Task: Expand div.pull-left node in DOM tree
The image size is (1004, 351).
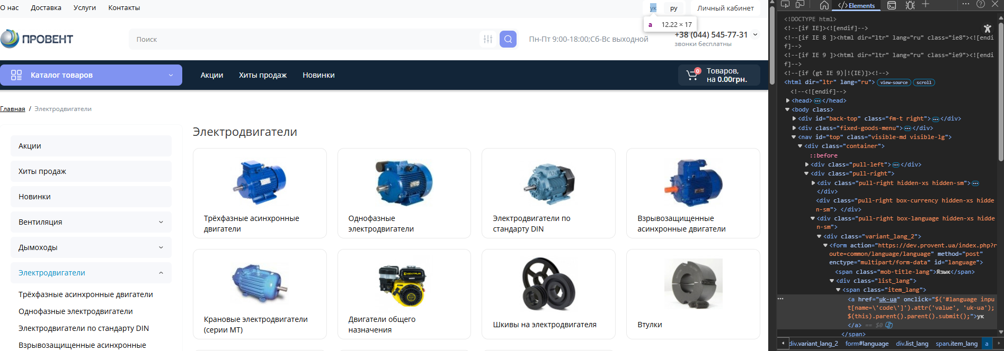Action: (x=807, y=164)
